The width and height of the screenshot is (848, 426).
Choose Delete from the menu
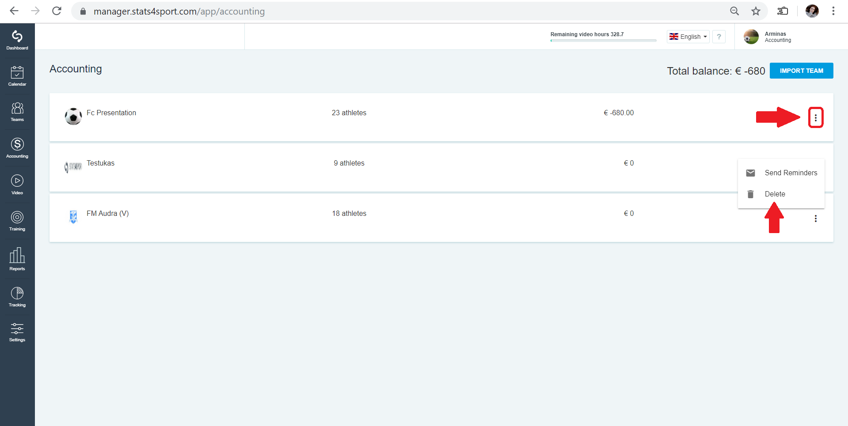coord(781,194)
